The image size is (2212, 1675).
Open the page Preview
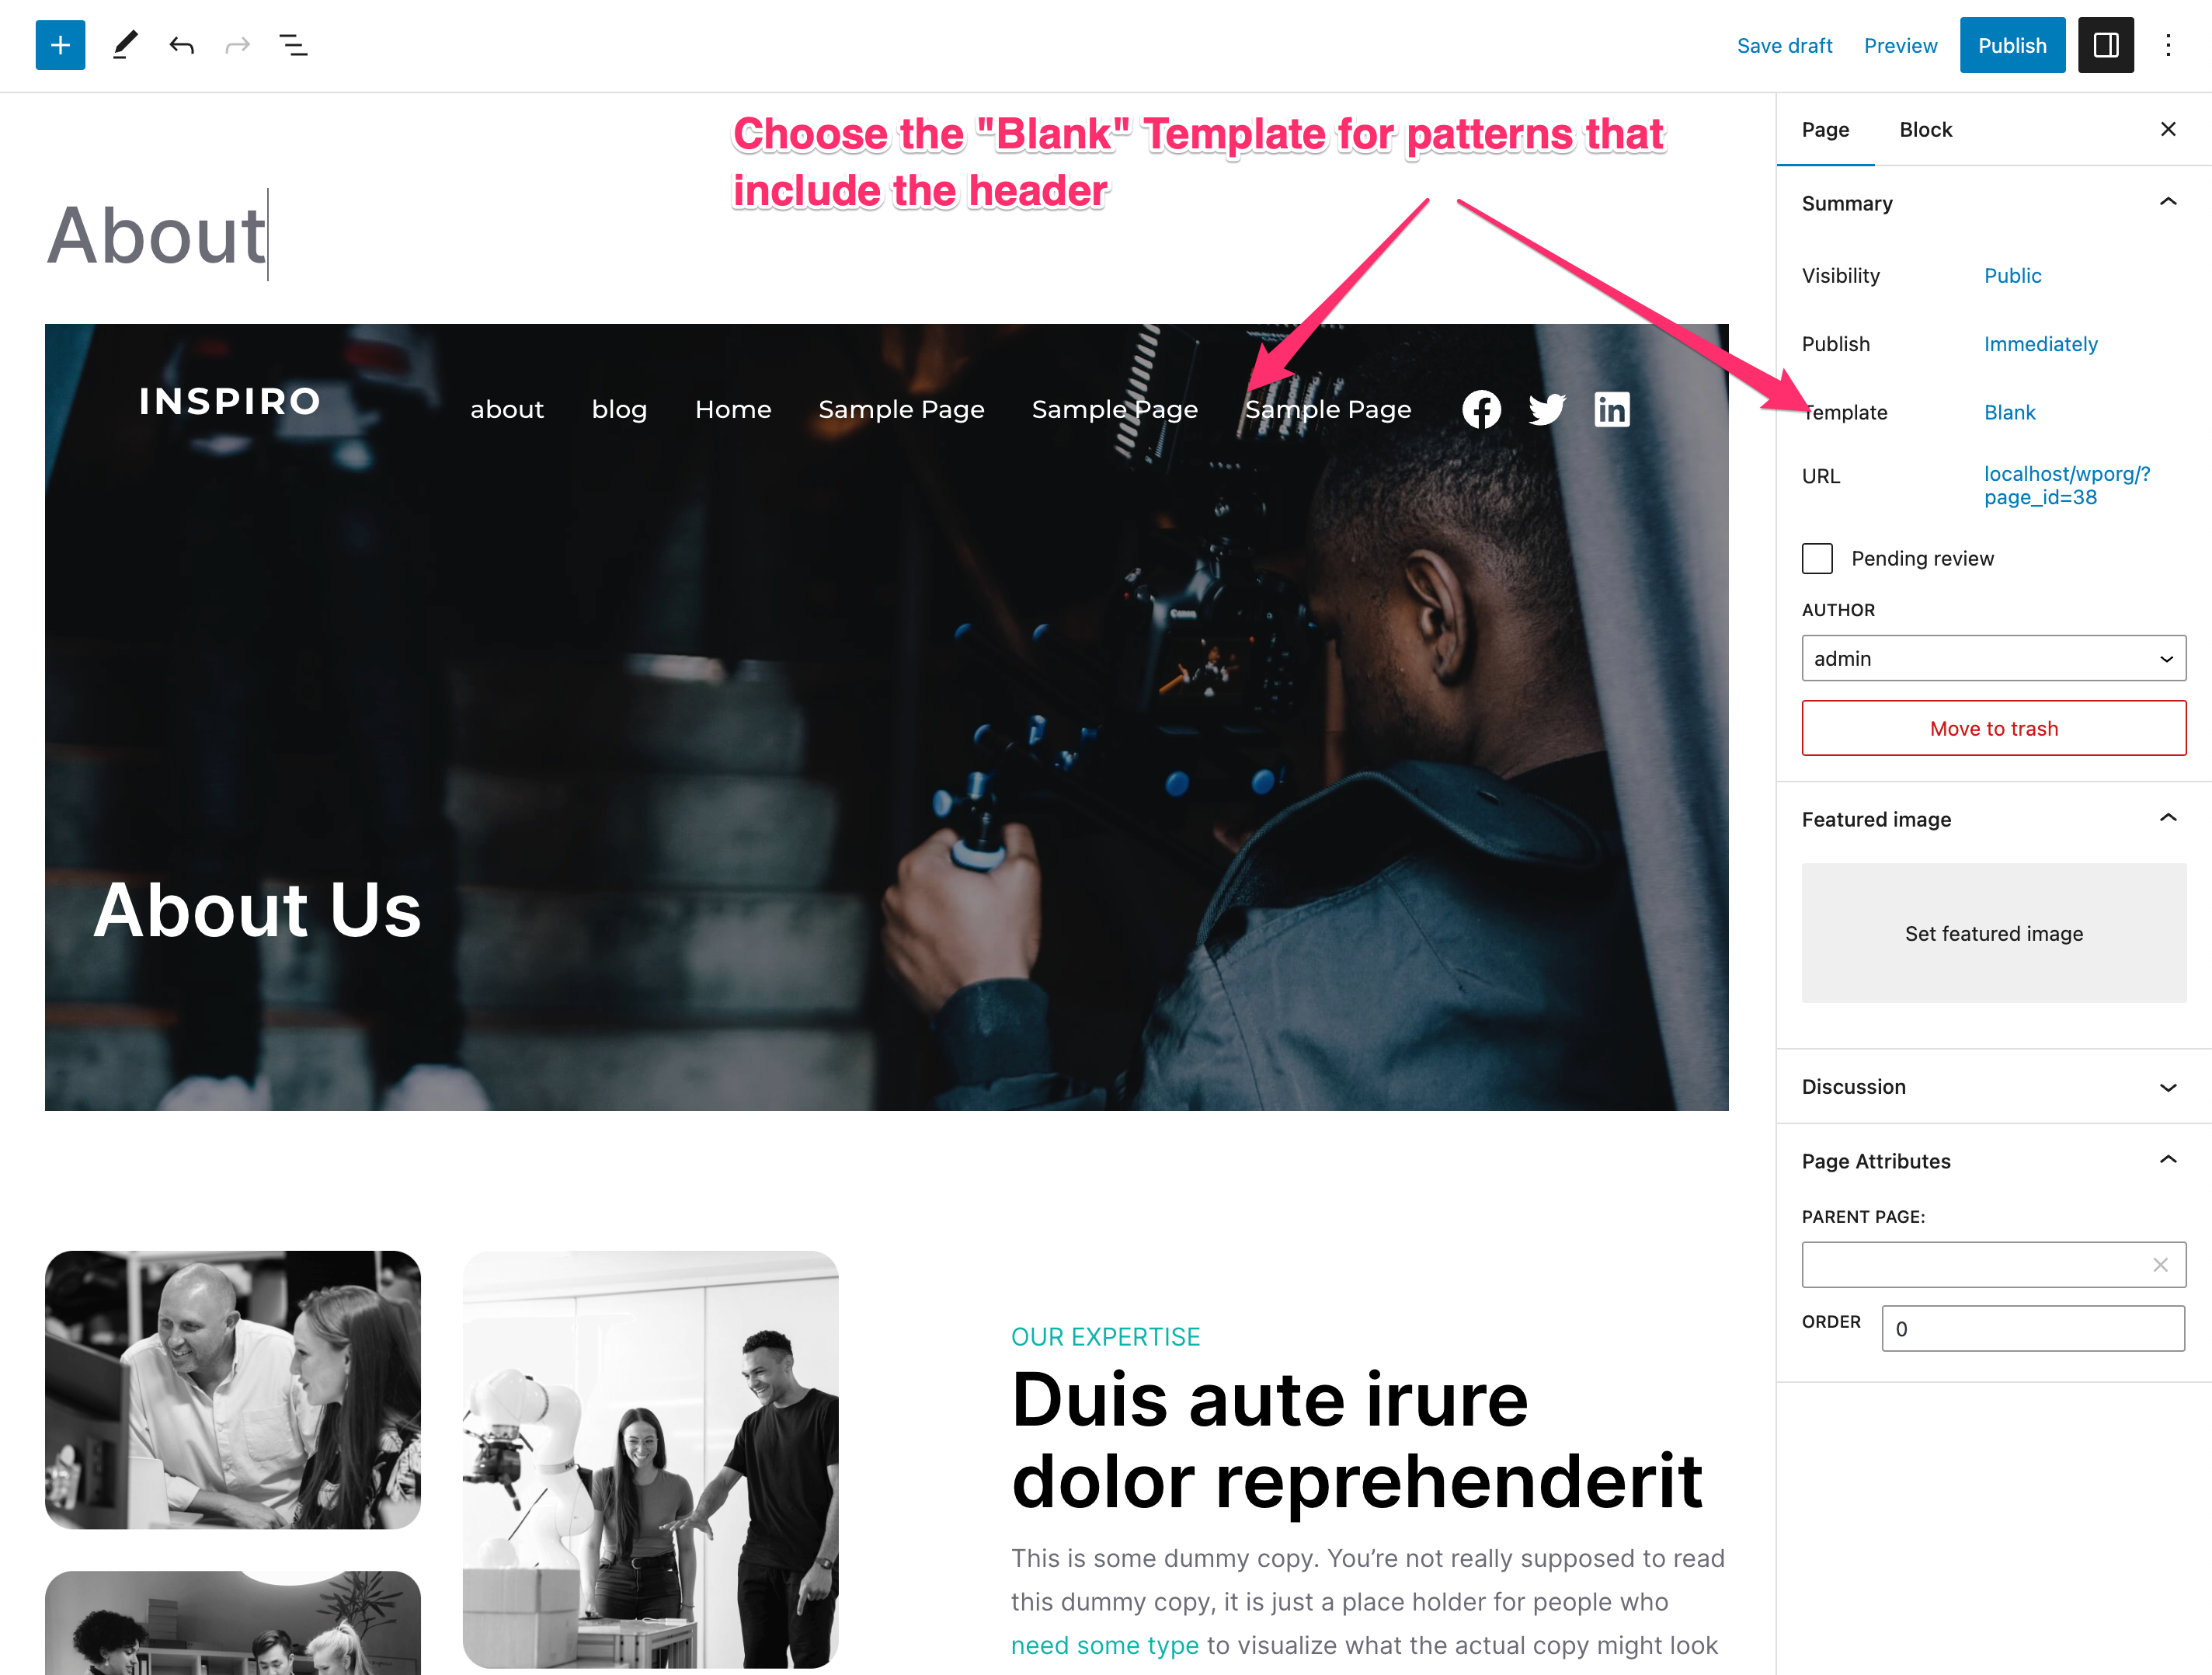(x=1900, y=46)
